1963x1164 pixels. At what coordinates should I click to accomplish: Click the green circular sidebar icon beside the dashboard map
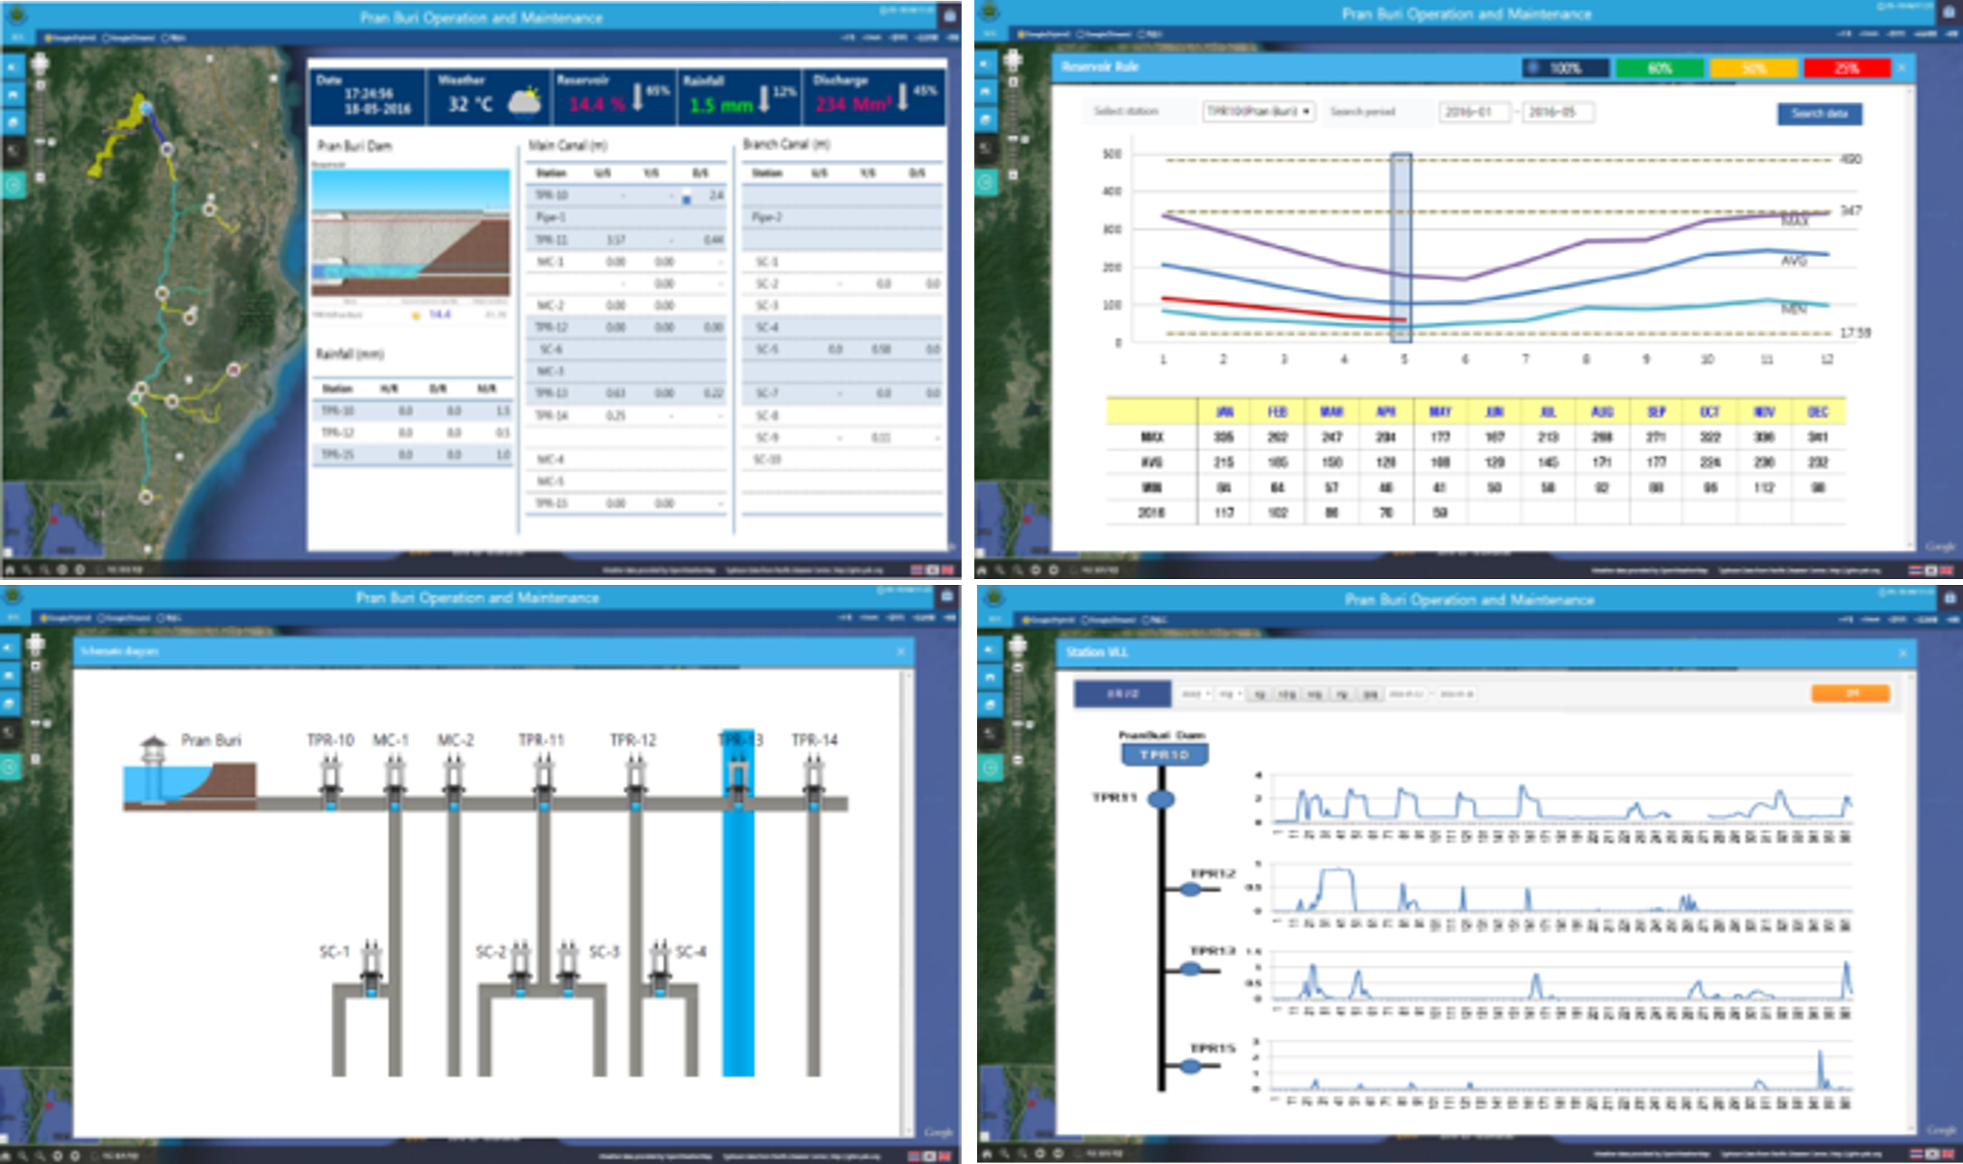click(14, 186)
